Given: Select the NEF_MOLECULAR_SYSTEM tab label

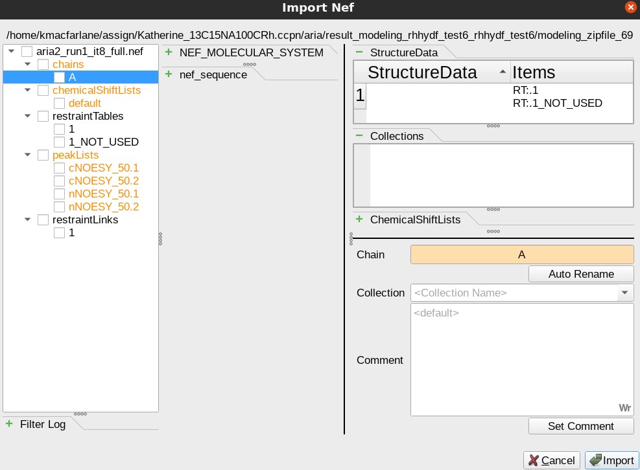Looking at the screenshot, I should pyautogui.click(x=252, y=52).
